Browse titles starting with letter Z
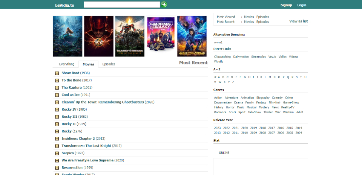The height and width of the screenshot is (175, 362). click(x=233, y=82)
